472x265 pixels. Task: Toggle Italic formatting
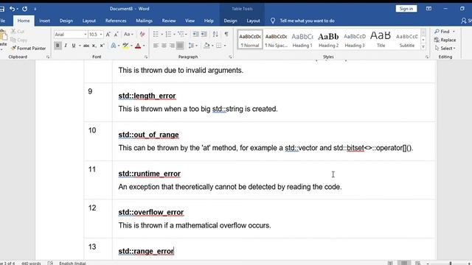(x=66, y=46)
